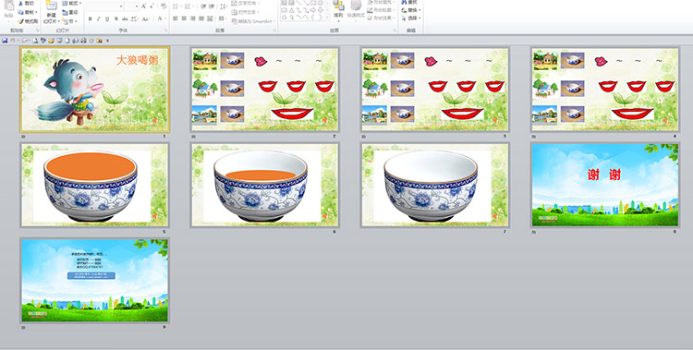693x350 pixels.
Task: Reset slide with the 重设 button
Action: tap(70, 12)
